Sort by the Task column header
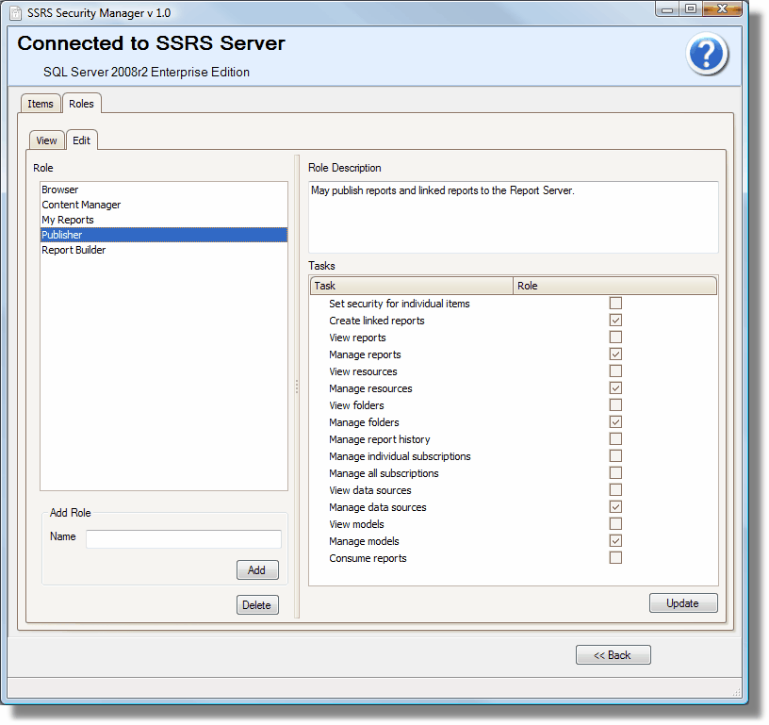This screenshot has height=725, width=769. click(x=412, y=286)
